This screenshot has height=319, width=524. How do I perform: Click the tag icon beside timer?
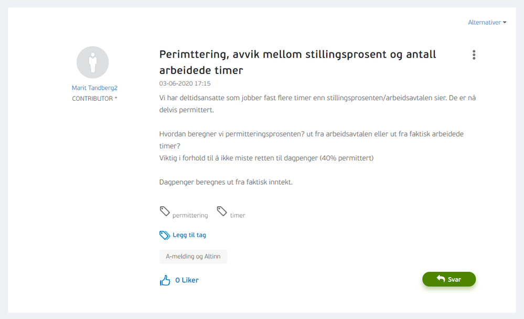(x=223, y=211)
